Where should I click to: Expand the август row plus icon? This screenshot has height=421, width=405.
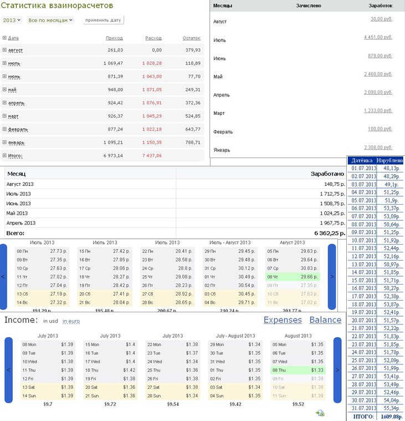tap(4, 50)
